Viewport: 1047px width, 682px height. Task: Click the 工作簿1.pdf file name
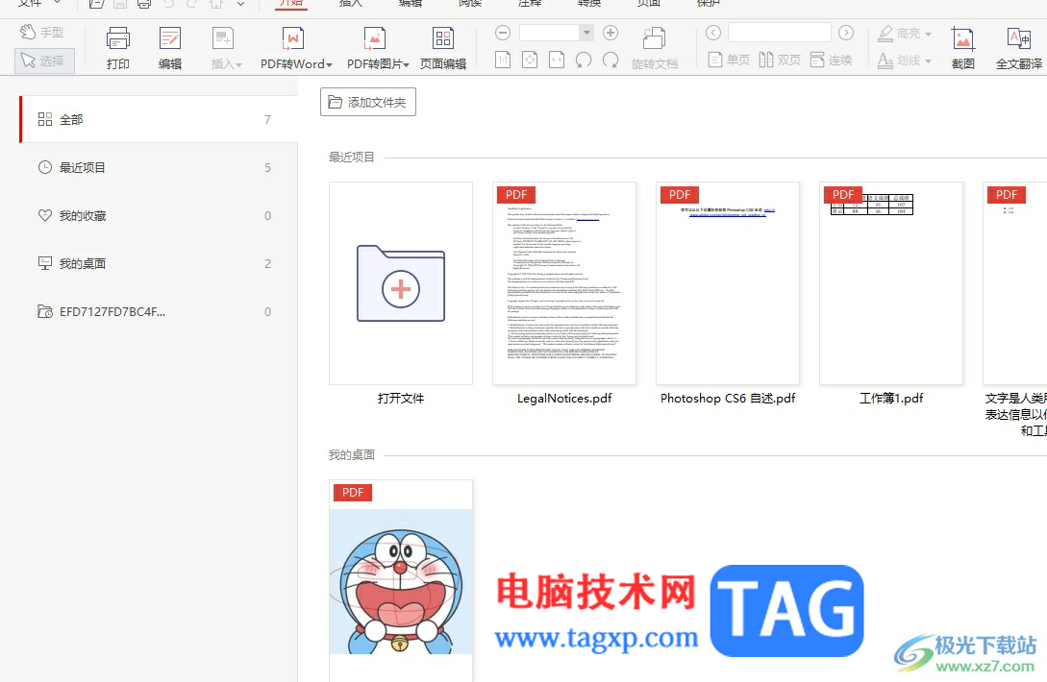(891, 399)
